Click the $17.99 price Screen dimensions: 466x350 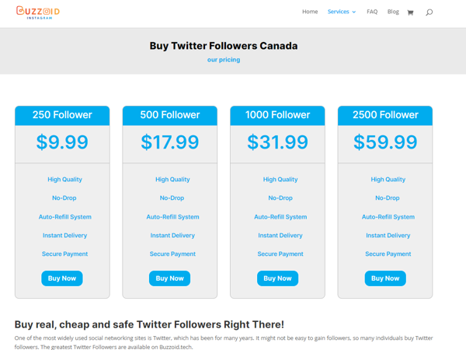pos(170,142)
